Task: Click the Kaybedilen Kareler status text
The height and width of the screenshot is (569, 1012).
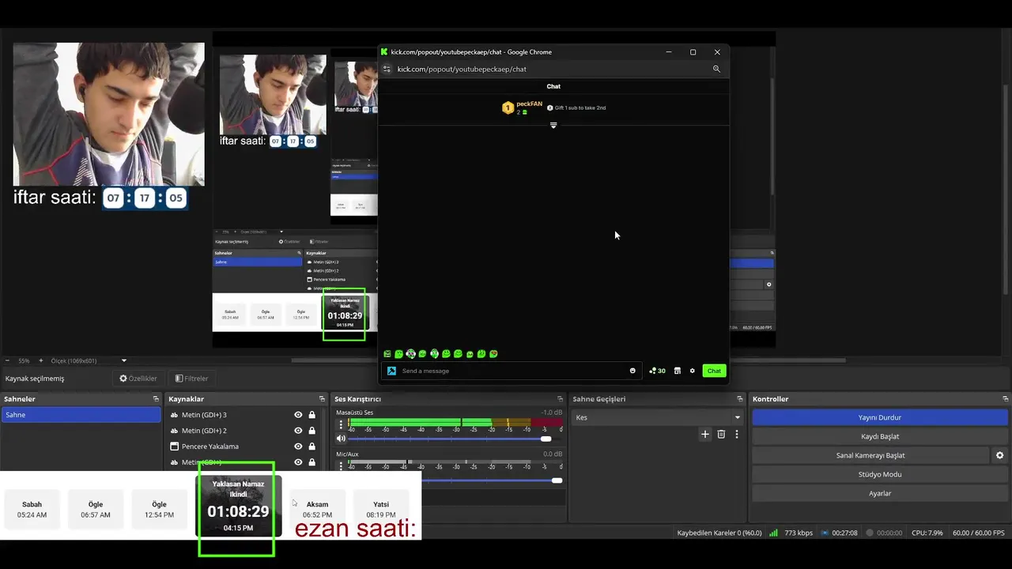Action: click(719, 533)
